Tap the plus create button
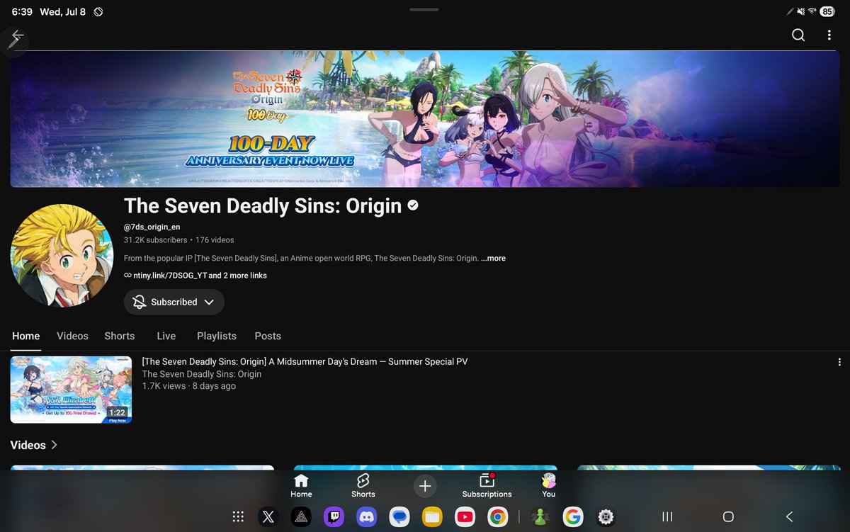 (425, 486)
